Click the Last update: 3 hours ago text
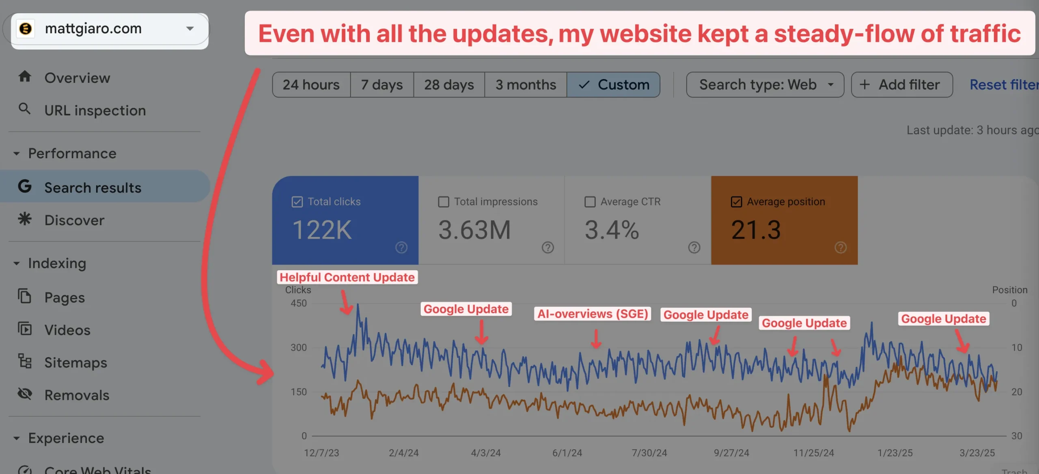Viewport: 1039px width, 474px height. tap(972, 130)
